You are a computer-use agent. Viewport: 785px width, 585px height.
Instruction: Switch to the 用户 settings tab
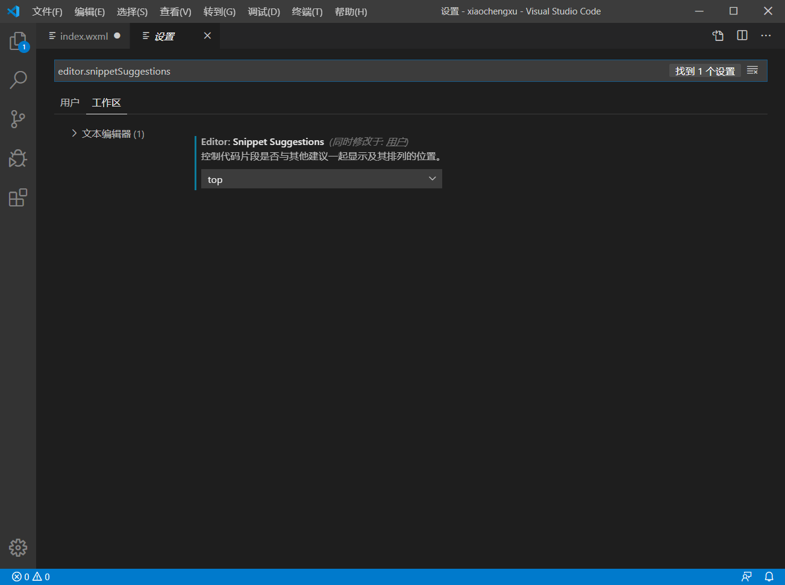(69, 102)
